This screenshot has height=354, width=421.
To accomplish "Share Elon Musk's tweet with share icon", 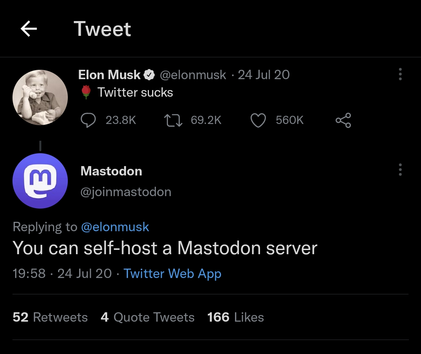I will tap(343, 120).
